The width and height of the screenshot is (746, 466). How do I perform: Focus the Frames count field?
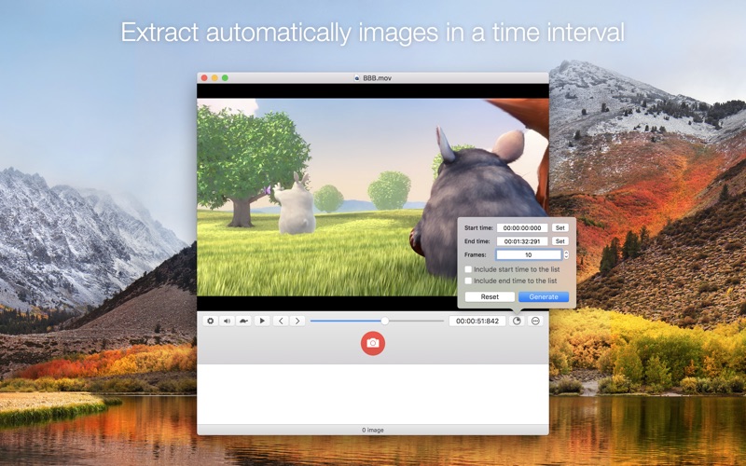(529, 254)
